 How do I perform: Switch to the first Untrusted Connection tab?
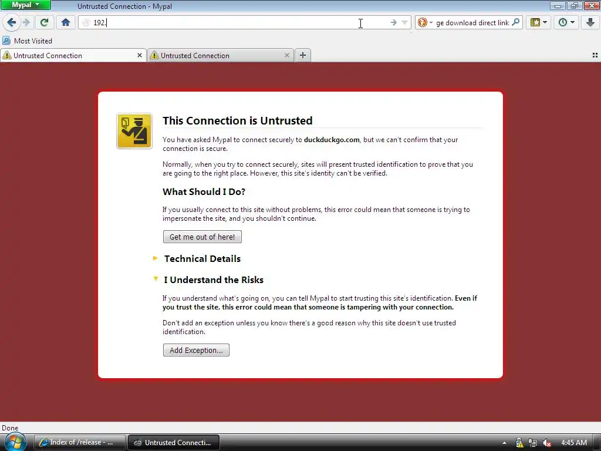(x=73, y=56)
